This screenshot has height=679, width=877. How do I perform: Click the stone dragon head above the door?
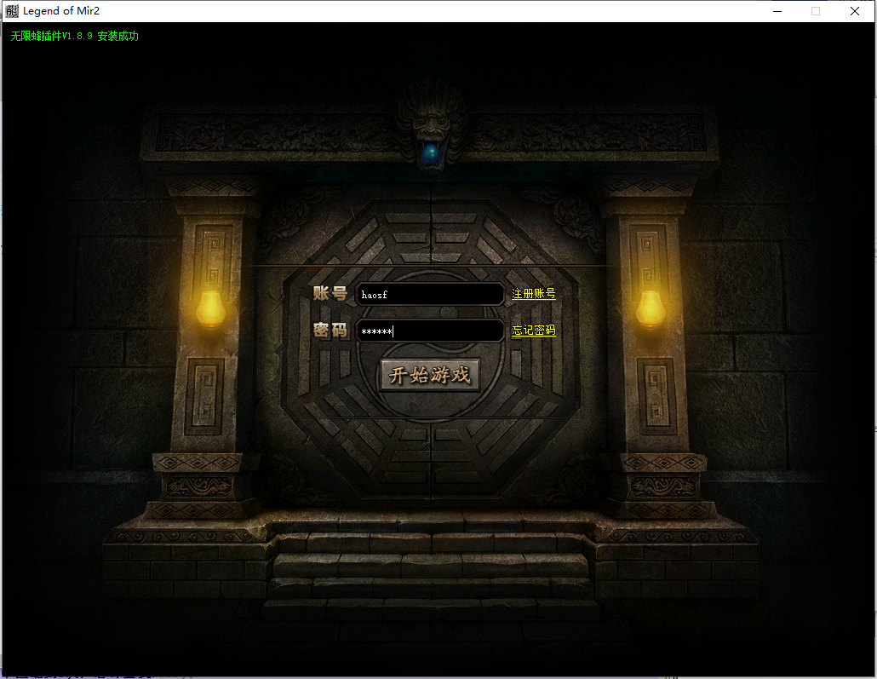pos(431,119)
